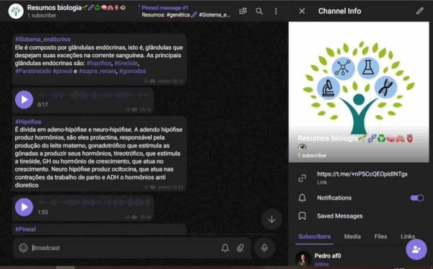Attach a file with the paperclip icon

click(240, 248)
